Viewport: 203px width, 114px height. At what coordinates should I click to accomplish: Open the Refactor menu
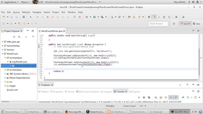point(26,12)
